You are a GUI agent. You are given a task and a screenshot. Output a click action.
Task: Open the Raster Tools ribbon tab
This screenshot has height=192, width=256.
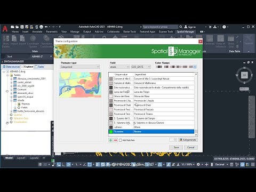130,31
